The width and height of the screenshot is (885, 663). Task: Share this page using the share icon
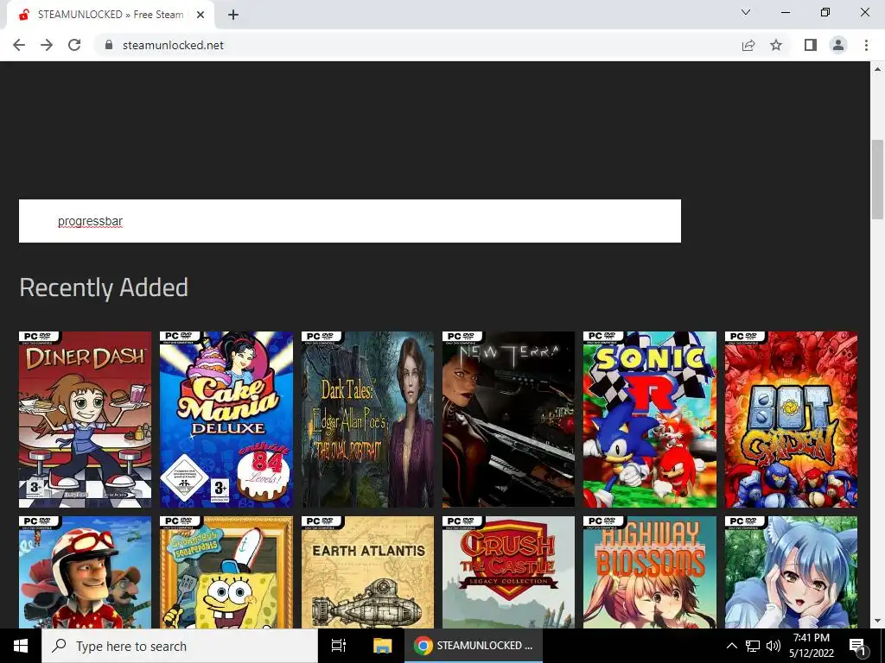click(x=748, y=45)
